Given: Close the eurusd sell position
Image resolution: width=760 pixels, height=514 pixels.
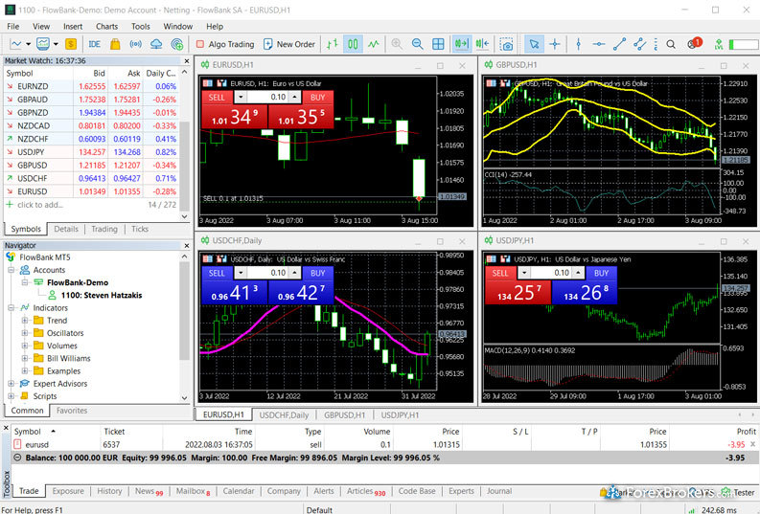Looking at the screenshot, I should click(752, 444).
